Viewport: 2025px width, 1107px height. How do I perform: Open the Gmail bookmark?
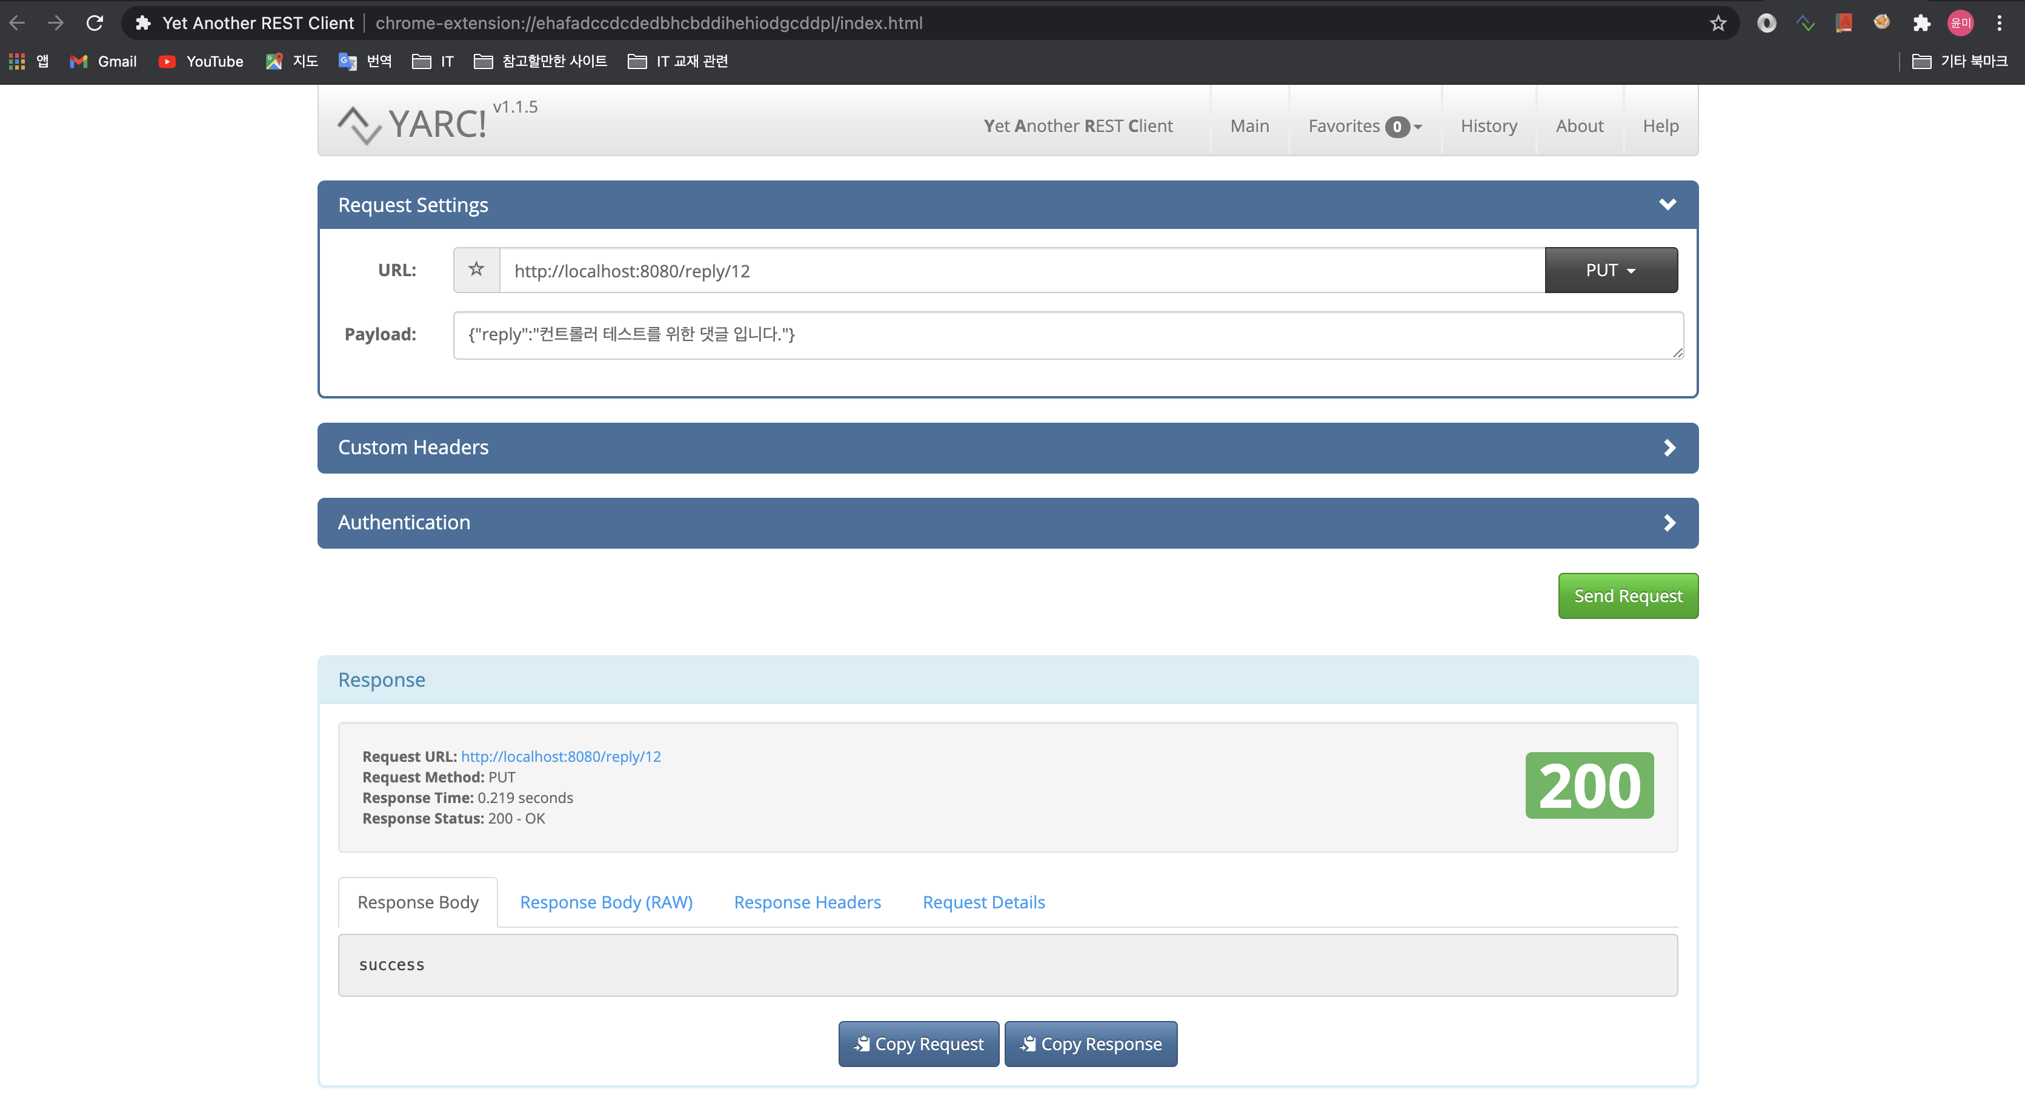click(103, 61)
